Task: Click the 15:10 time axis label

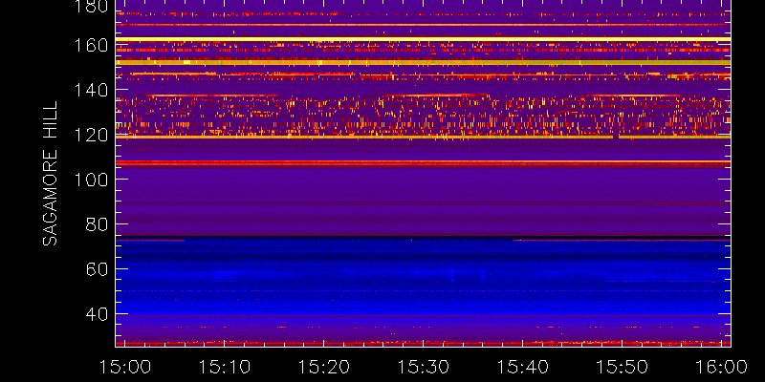Action: click(x=225, y=367)
